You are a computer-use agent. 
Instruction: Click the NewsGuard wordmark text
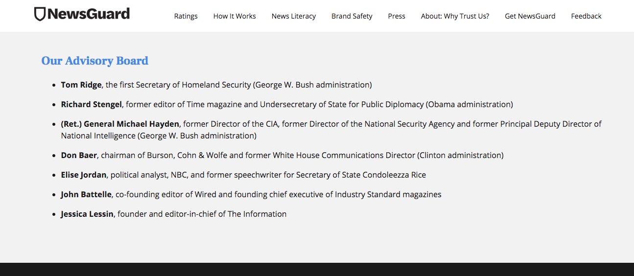(88, 14)
